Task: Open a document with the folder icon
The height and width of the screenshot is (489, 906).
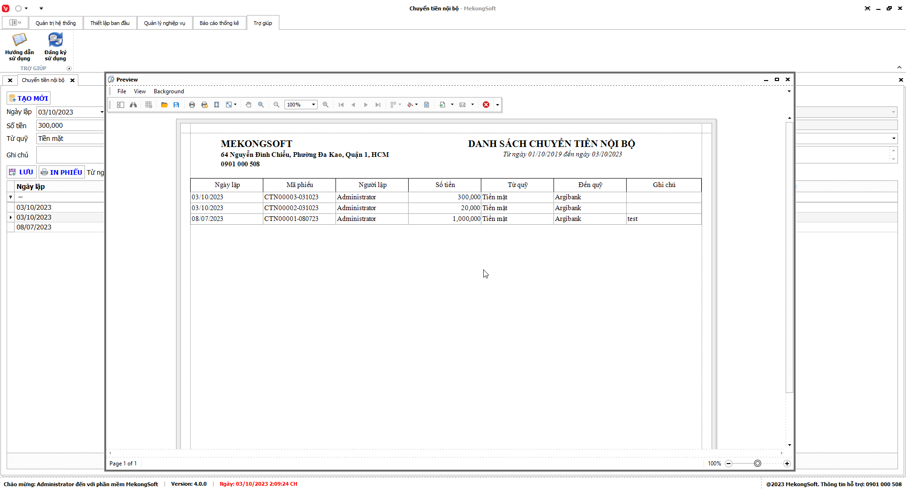Action: coord(164,105)
